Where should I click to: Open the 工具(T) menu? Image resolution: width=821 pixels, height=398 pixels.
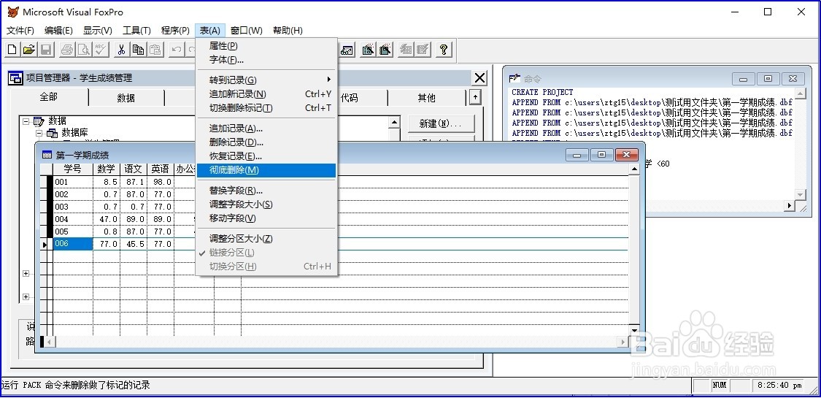click(136, 31)
